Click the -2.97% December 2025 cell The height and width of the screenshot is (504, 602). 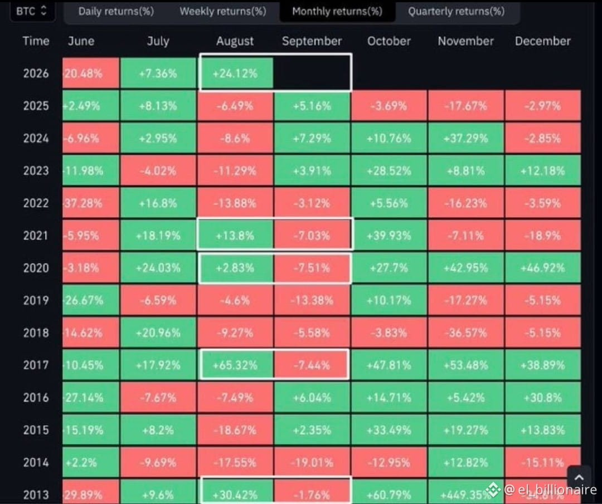tap(543, 106)
